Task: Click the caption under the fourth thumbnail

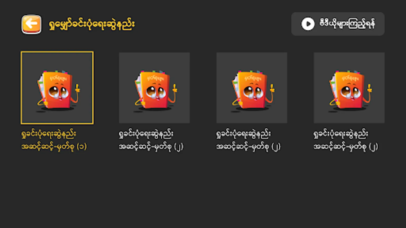Action: [x=346, y=140]
